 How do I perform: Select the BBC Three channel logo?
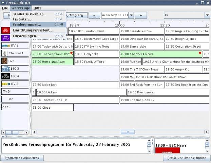[6, 69]
